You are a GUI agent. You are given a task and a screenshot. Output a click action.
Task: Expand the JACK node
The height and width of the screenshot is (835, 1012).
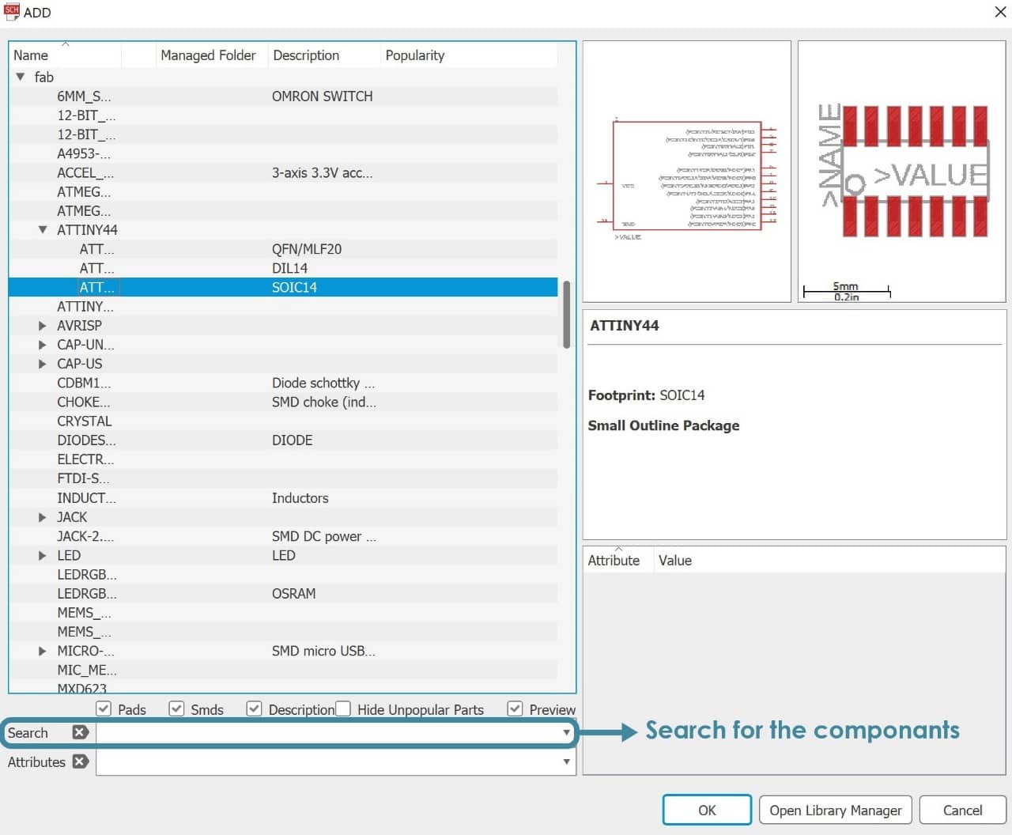(43, 517)
